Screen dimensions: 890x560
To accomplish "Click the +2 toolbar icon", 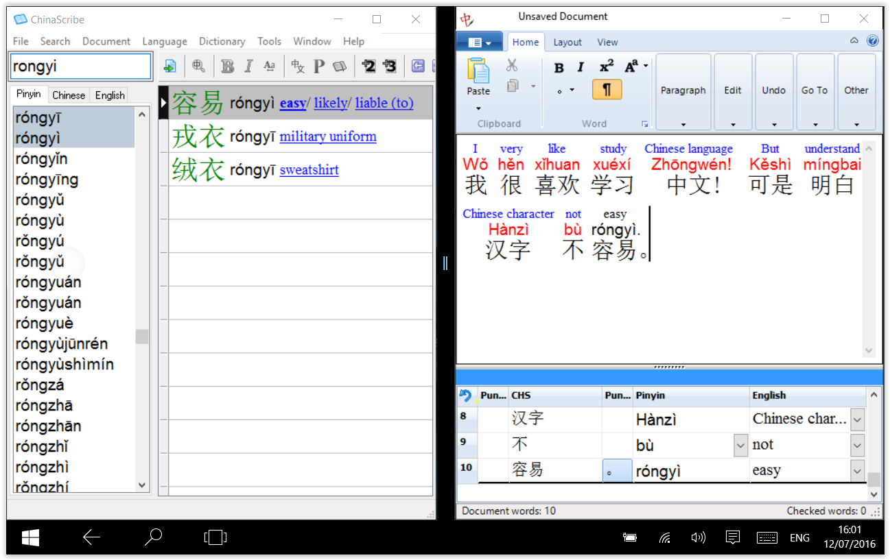I will [x=368, y=66].
